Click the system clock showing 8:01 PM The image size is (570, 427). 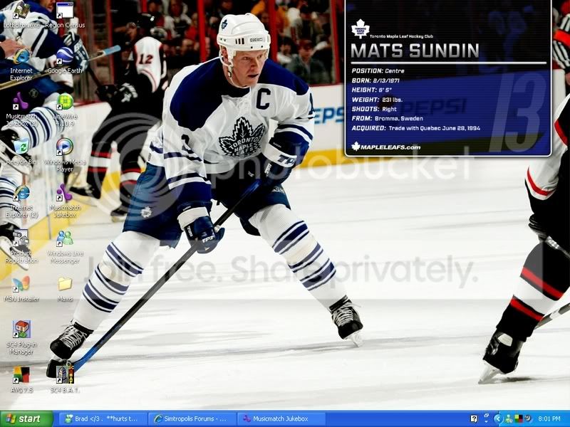click(549, 419)
